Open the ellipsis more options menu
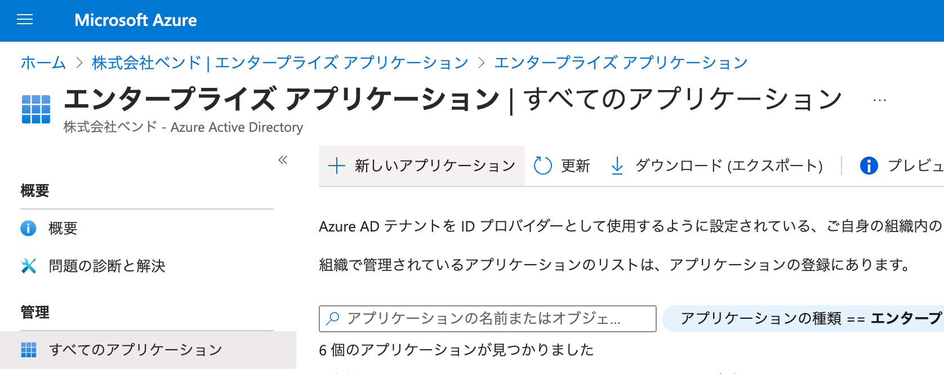Viewport: 944px width, 374px height. coord(879,100)
